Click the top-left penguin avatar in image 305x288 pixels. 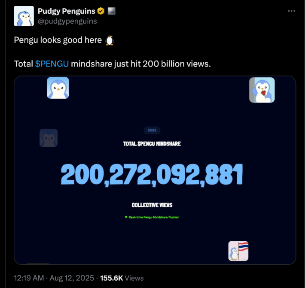point(58,88)
